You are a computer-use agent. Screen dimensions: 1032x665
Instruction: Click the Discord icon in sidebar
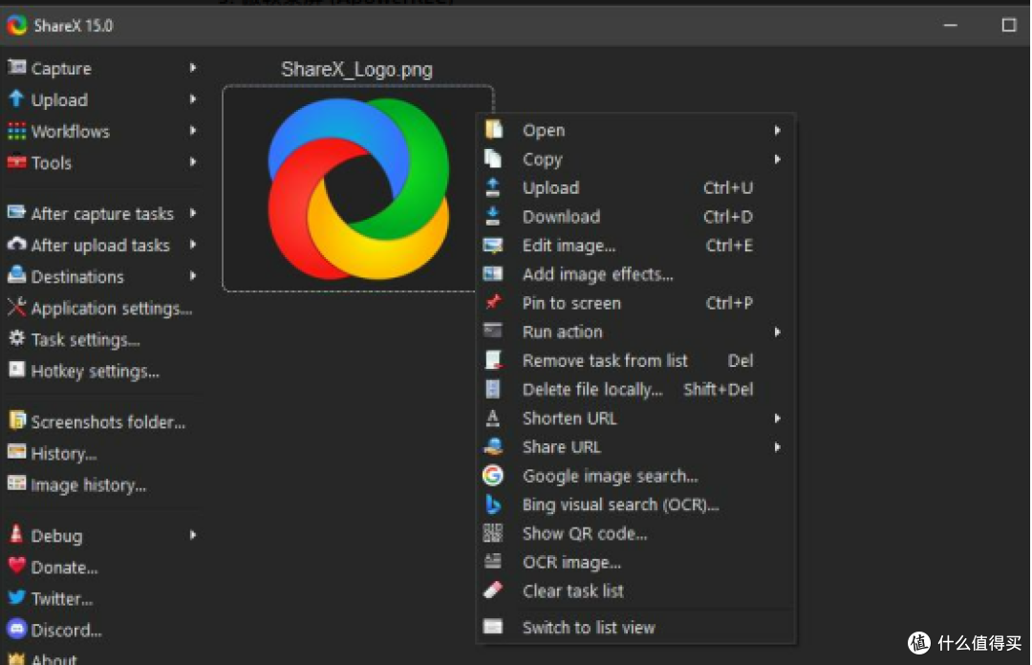tap(16, 629)
